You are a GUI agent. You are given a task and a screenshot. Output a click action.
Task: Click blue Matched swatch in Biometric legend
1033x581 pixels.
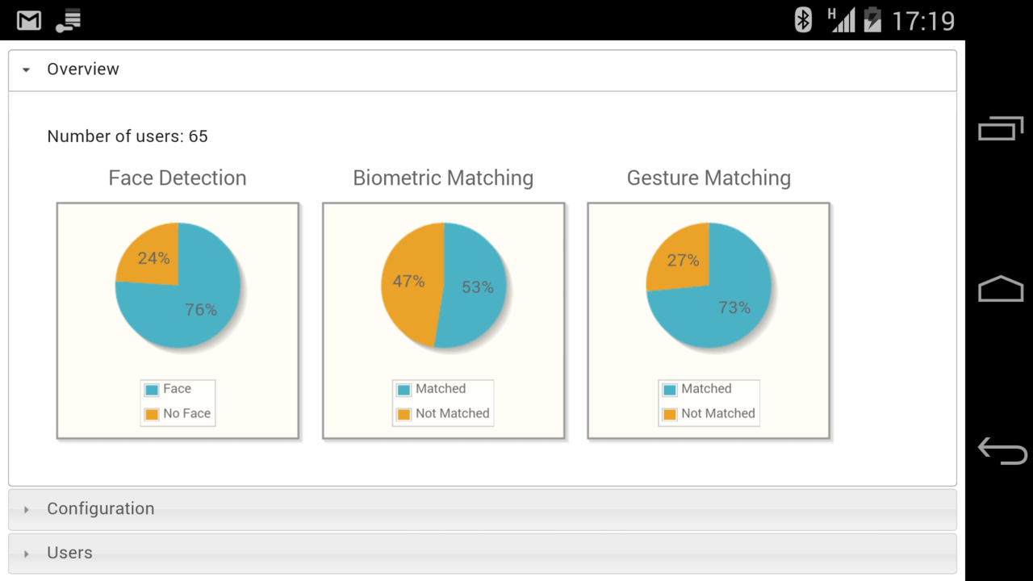(404, 390)
